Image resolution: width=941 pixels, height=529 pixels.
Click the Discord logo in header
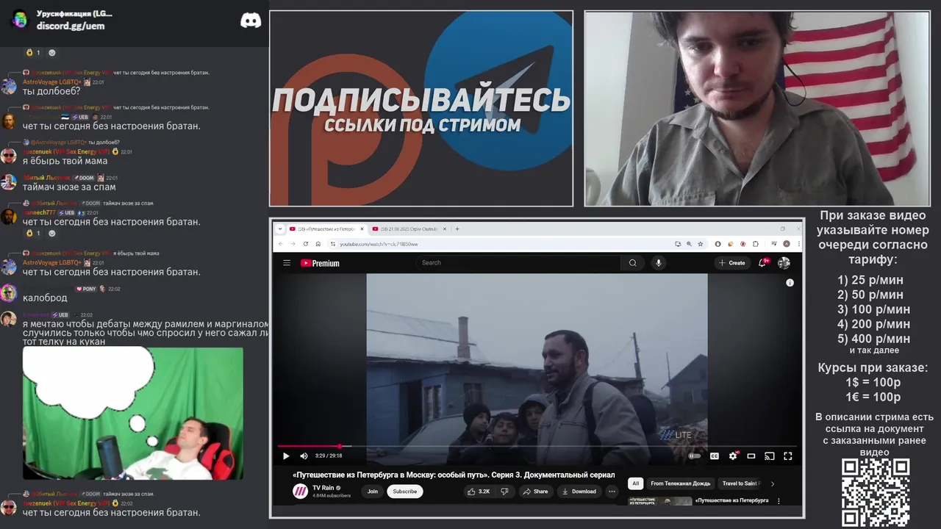click(x=251, y=21)
